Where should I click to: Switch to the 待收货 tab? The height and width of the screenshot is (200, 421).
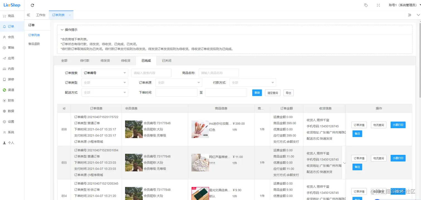click(126, 60)
